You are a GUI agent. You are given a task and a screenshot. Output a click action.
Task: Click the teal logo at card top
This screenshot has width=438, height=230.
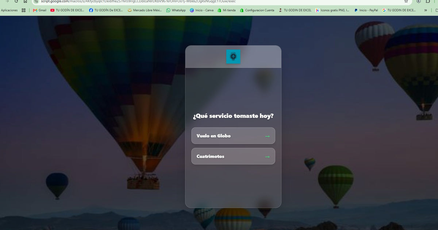233,56
